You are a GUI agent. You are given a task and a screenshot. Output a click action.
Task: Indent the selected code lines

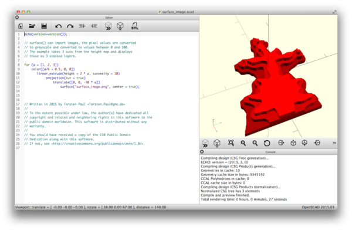pos(94,26)
